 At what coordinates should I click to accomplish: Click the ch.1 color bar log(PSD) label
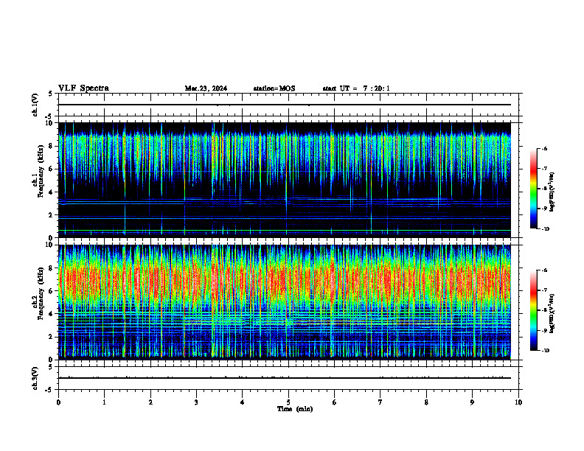[x=552, y=192]
